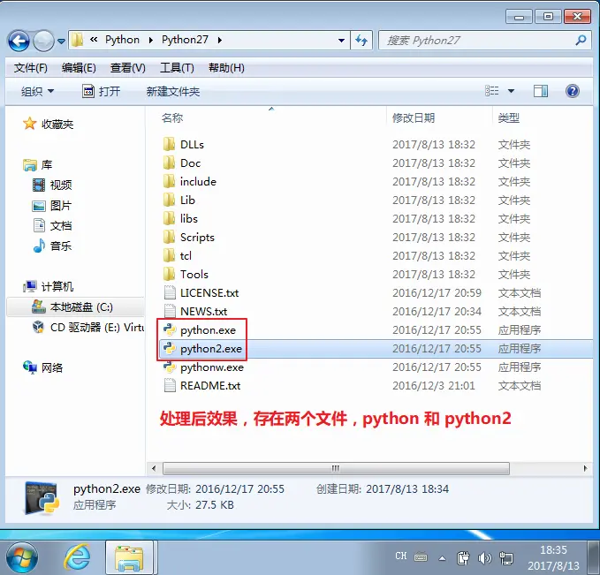600x575 pixels.
Task: Click the magnifier search icon
Action: tap(581, 40)
